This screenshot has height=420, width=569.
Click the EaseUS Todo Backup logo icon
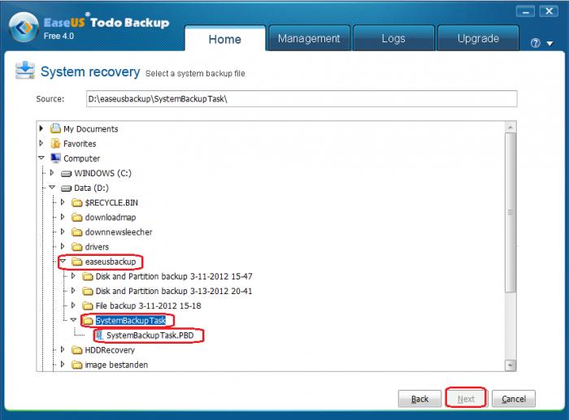tap(24, 27)
